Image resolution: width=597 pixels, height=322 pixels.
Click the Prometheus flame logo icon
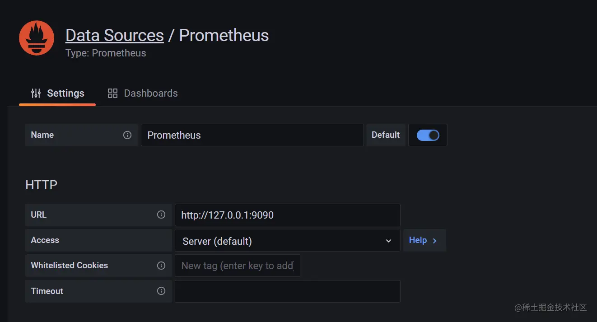pyautogui.click(x=37, y=38)
